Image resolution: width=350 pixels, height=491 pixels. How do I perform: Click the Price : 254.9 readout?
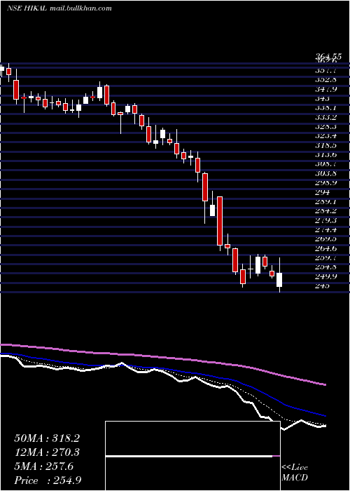(48, 480)
